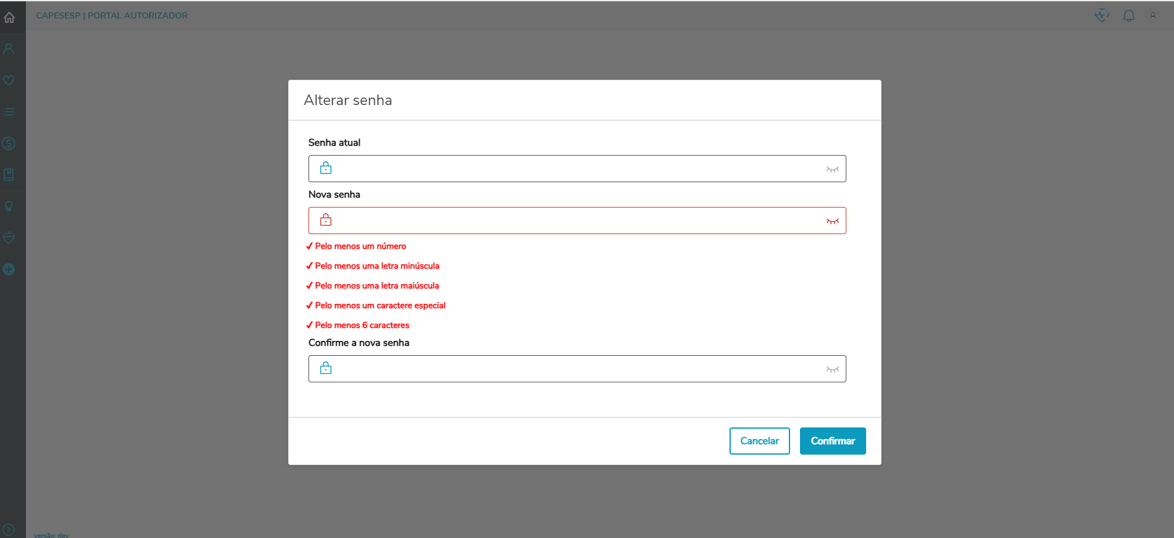Click the plus circle icon in the sidebar
Image resolution: width=1174 pixels, height=538 pixels.
(9, 269)
